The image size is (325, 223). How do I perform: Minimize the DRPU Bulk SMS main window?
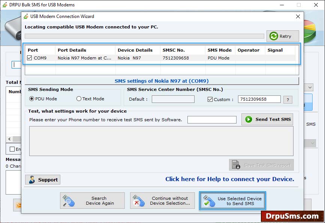tap(282, 5)
